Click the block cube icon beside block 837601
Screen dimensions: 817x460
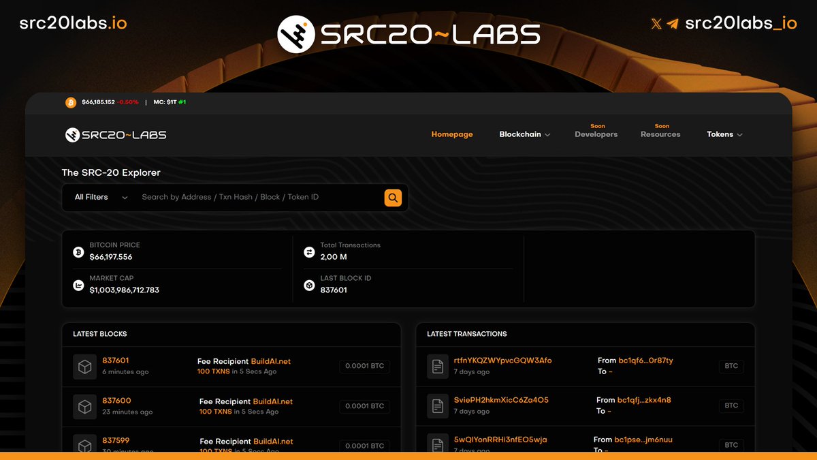(x=84, y=366)
